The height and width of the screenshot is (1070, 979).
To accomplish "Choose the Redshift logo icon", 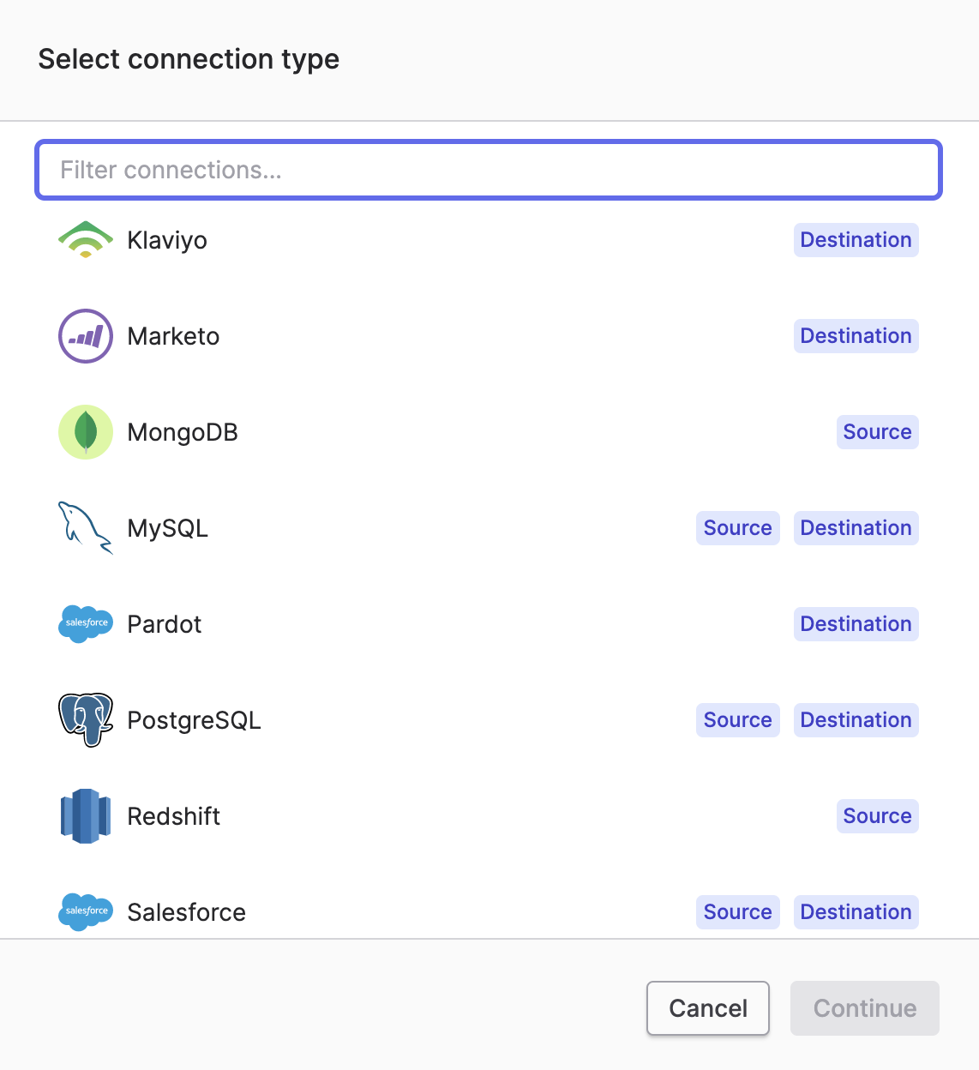I will tap(86, 816).
